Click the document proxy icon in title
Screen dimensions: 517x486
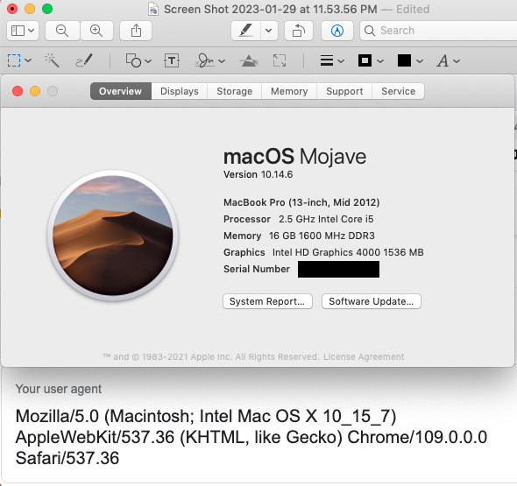pyautogui.click(x=153, y=10)
